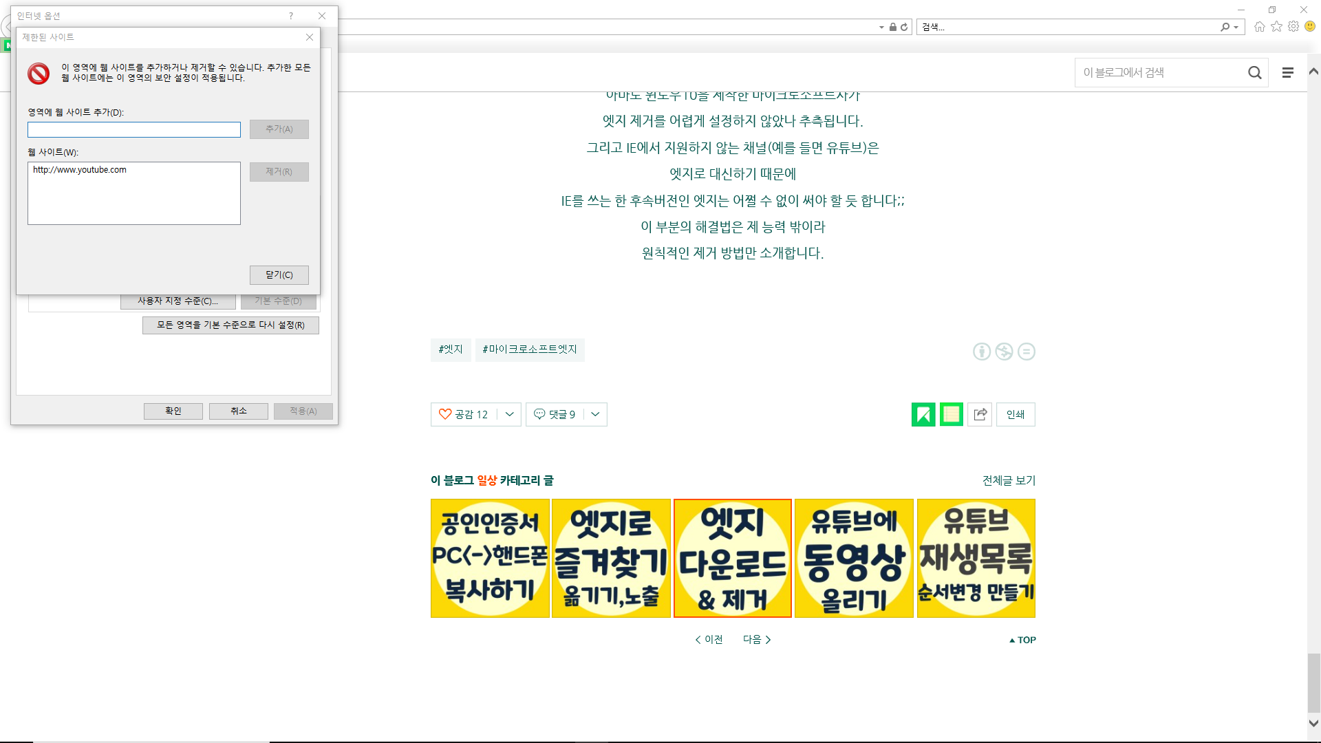
Task: Toggle heart like button 공감 12
Action: [x=464, y=414]
